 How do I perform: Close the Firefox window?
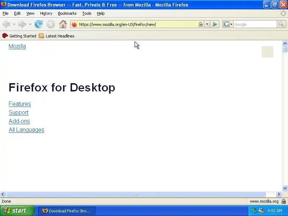point(283,4)
